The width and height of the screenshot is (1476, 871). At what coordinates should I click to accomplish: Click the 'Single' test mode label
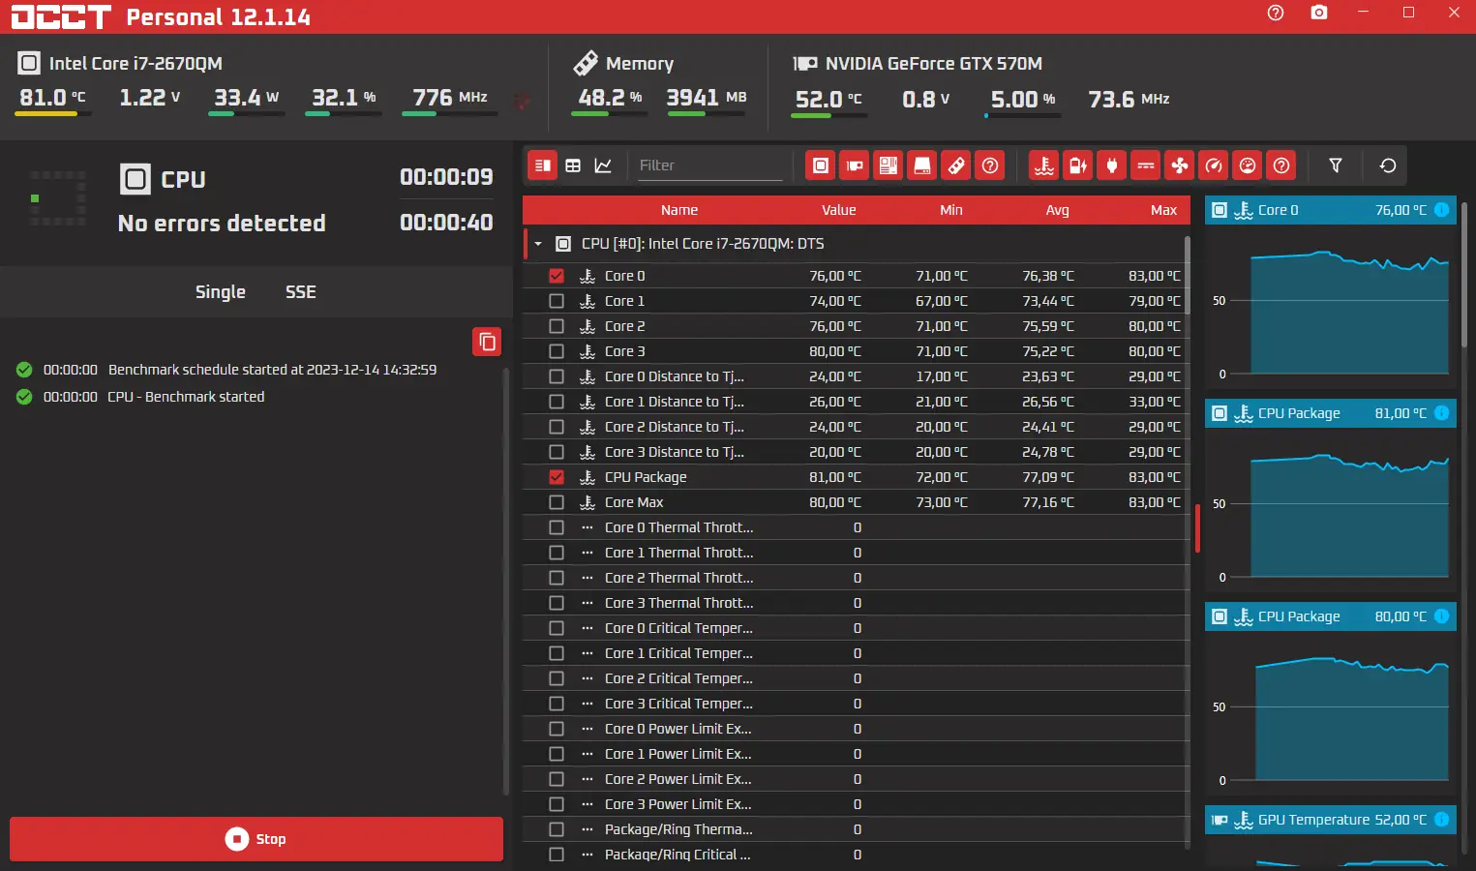pos(221,292)
